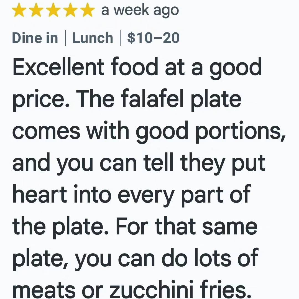Click the divider between Dine in and Lunch

tap(65, 38)
